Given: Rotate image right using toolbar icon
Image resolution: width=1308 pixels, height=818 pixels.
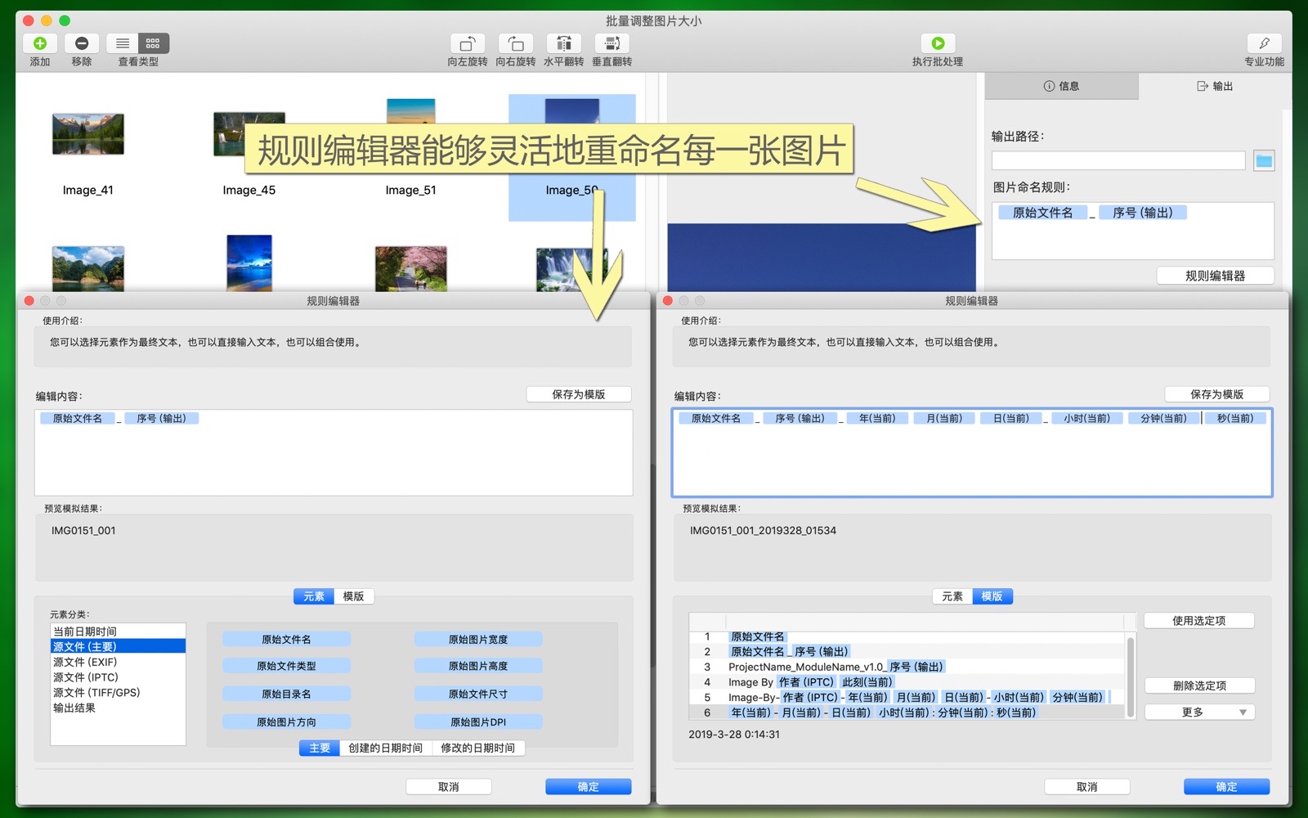Looking at the screenshot, I should point(516,43).
